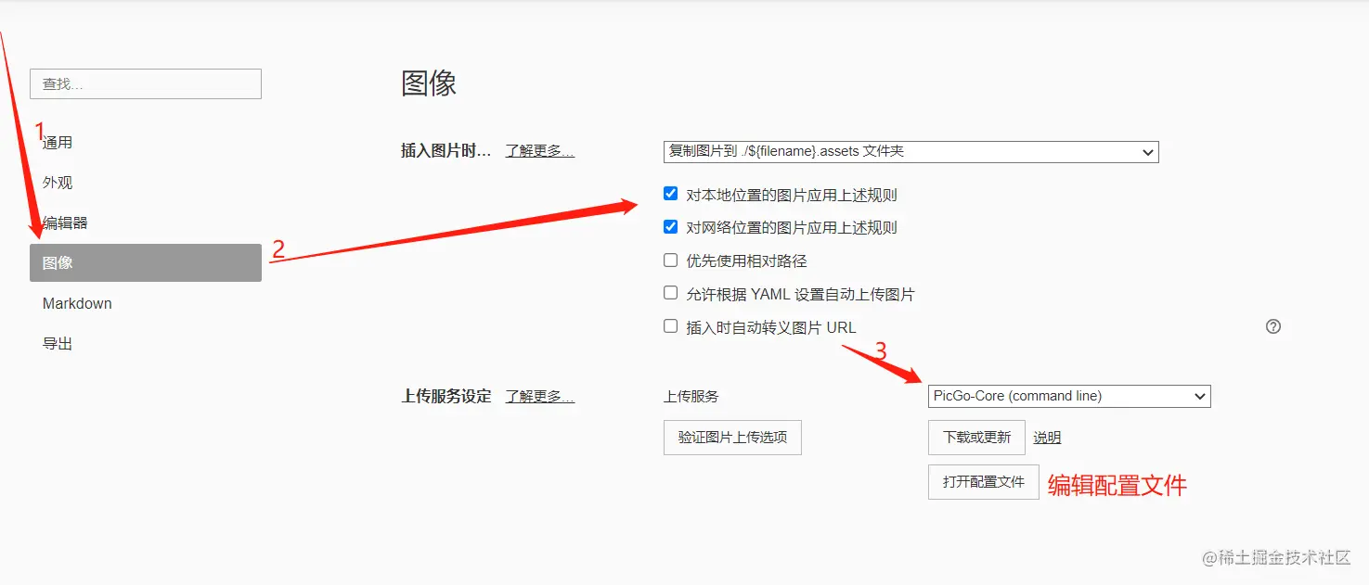
Task: Click the 图像 page heading
Action: click(429, 83)
